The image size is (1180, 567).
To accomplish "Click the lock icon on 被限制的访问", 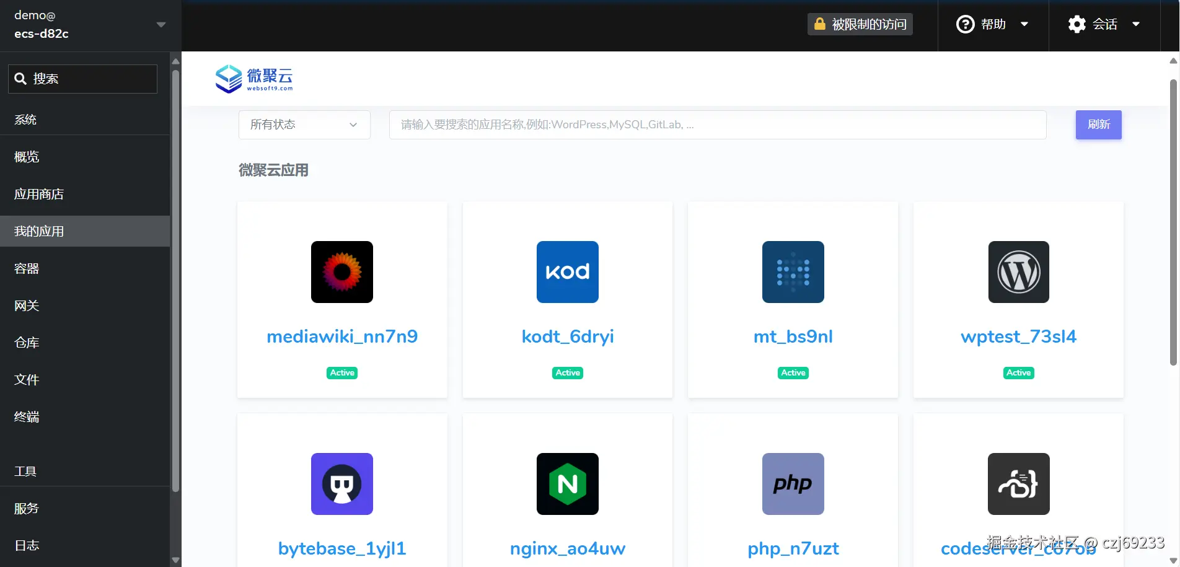I will point(819,24).
